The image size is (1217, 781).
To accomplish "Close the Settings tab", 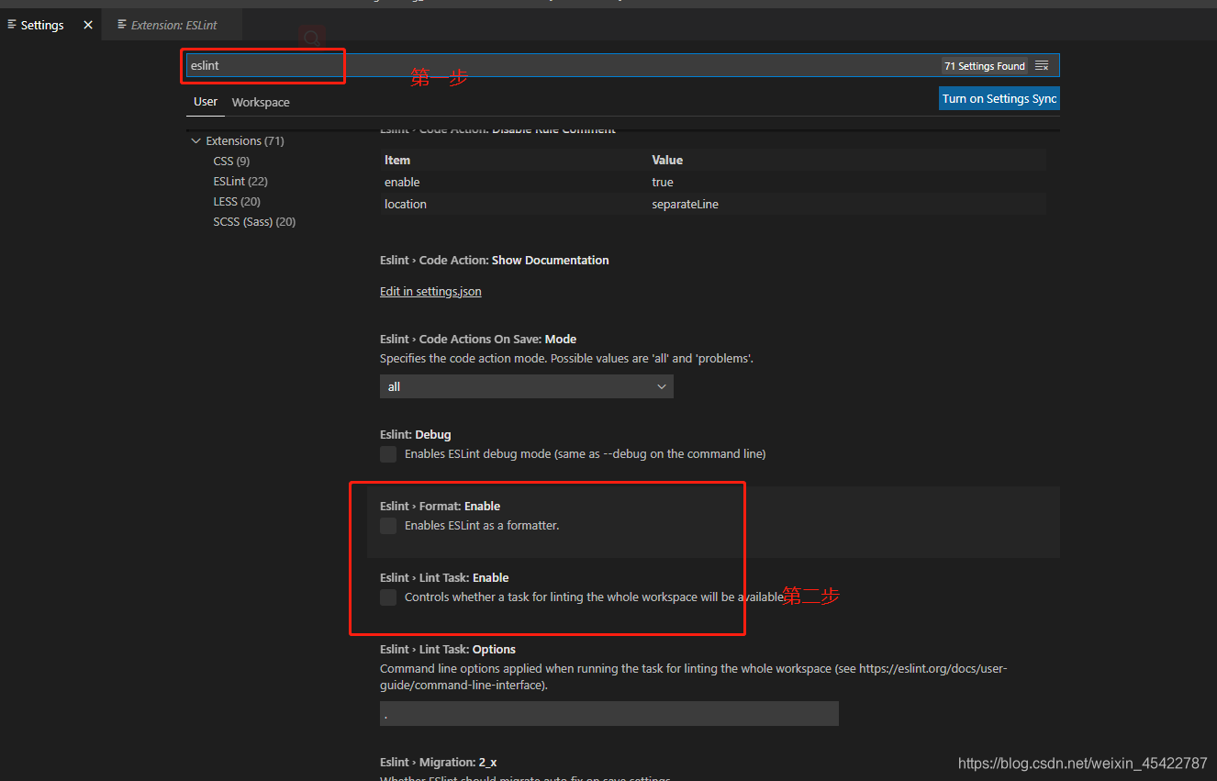I will coord(88,25).
